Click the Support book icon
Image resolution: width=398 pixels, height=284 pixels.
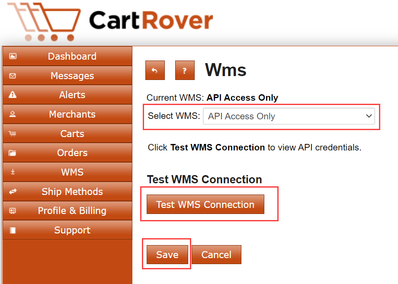click(13, 230)
